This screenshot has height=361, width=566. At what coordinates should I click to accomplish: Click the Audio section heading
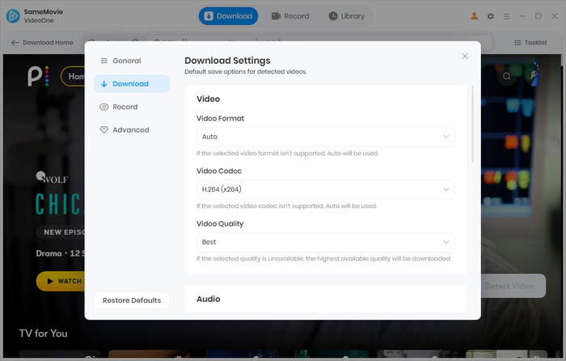pos(209,299)
